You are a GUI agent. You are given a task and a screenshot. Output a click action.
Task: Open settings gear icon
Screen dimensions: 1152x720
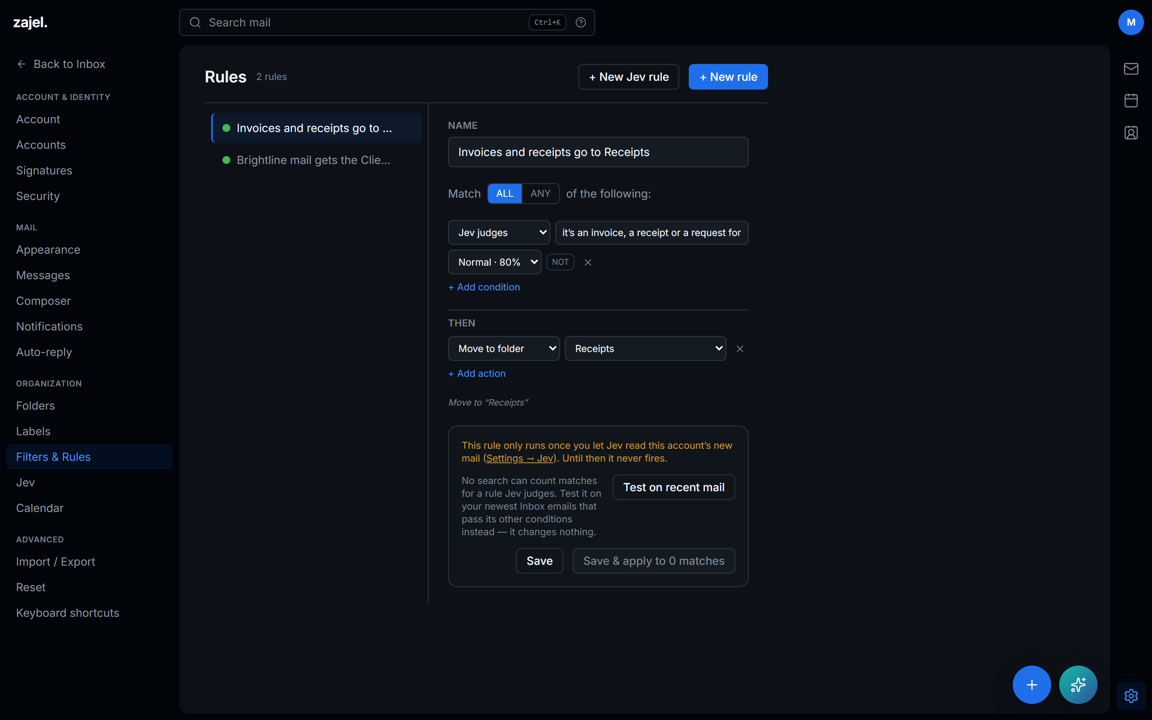[1130, 696]
